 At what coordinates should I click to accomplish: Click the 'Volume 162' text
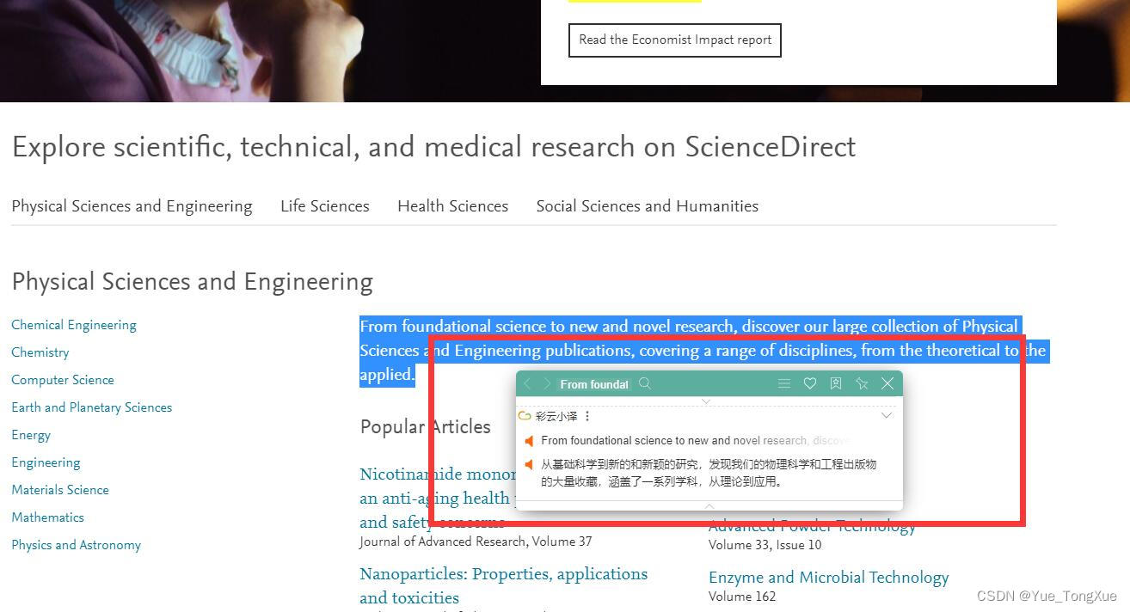742,597
